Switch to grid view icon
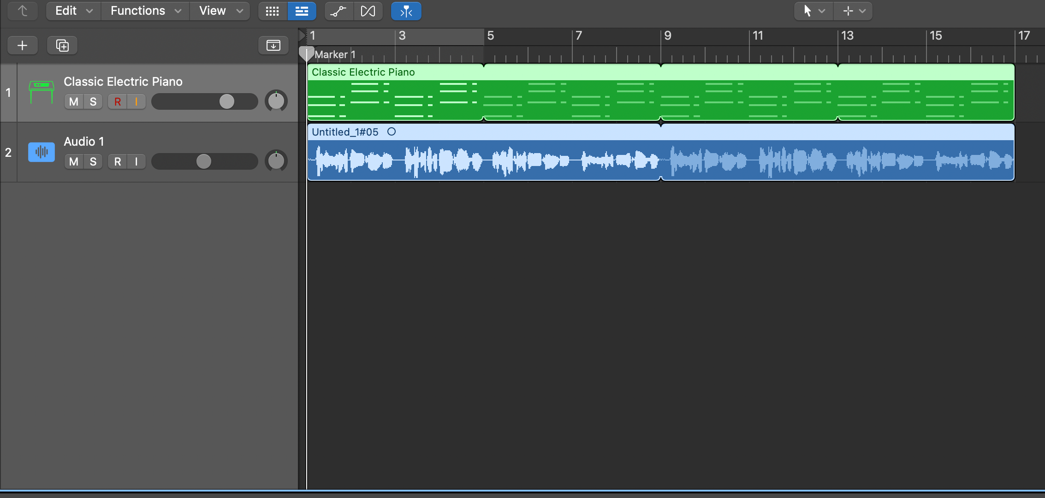The image size is (1045, 498). click(273, 11)
